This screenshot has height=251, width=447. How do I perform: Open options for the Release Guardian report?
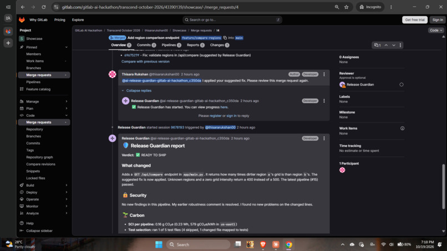[324, 139]
